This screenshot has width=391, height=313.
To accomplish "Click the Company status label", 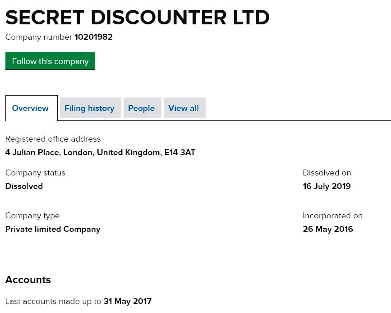I will [x=35, y=173].
